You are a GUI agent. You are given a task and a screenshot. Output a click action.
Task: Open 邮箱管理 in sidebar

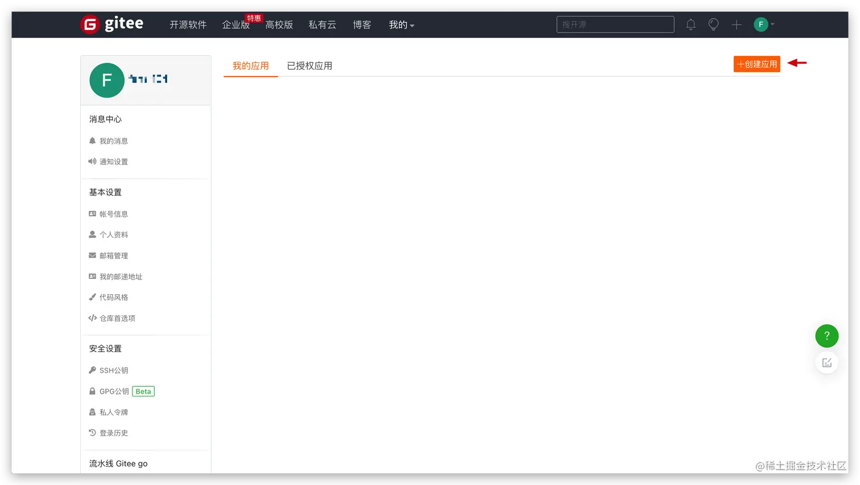point(109,256)
